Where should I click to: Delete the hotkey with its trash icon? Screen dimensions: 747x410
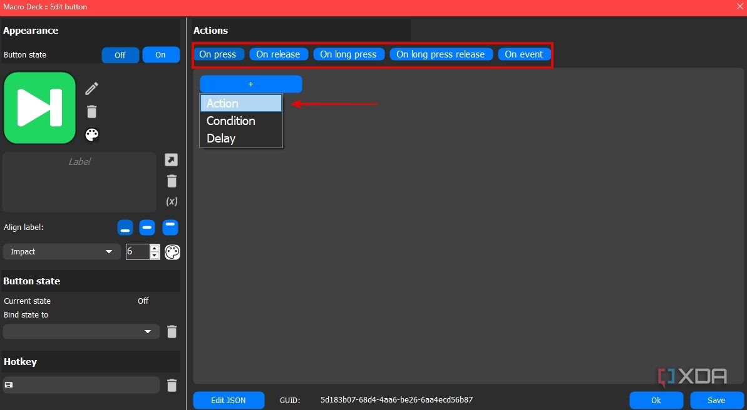click(x=172, y=385)
